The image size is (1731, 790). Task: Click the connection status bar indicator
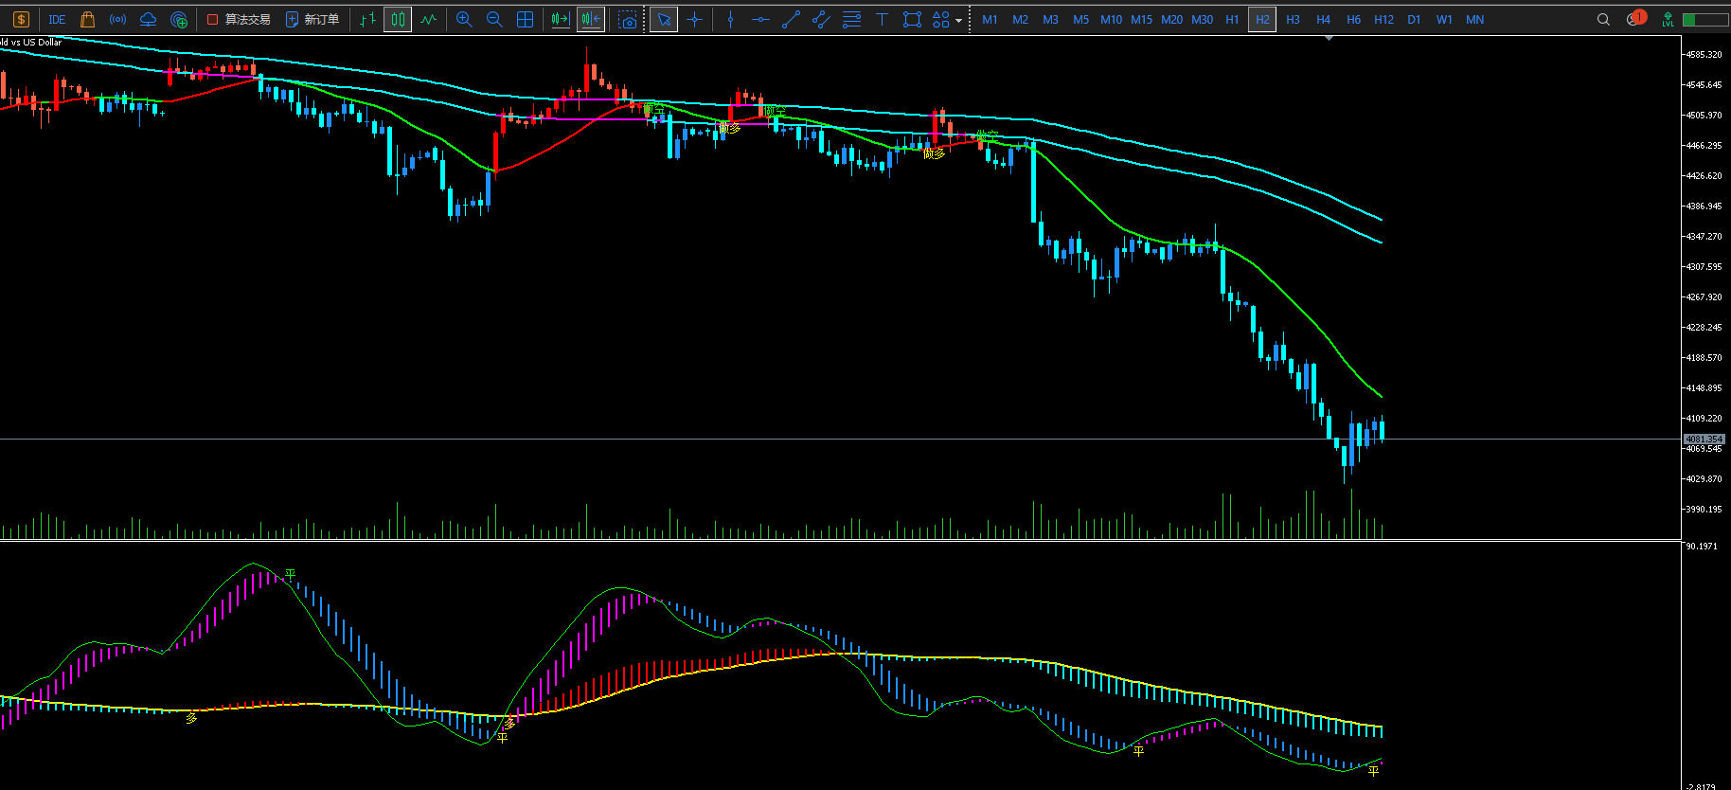[x=1704, y=19]
